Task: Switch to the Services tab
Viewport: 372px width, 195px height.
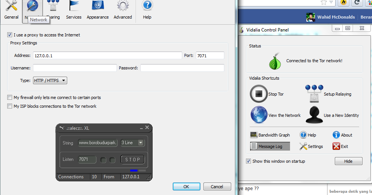Action: 74,10
